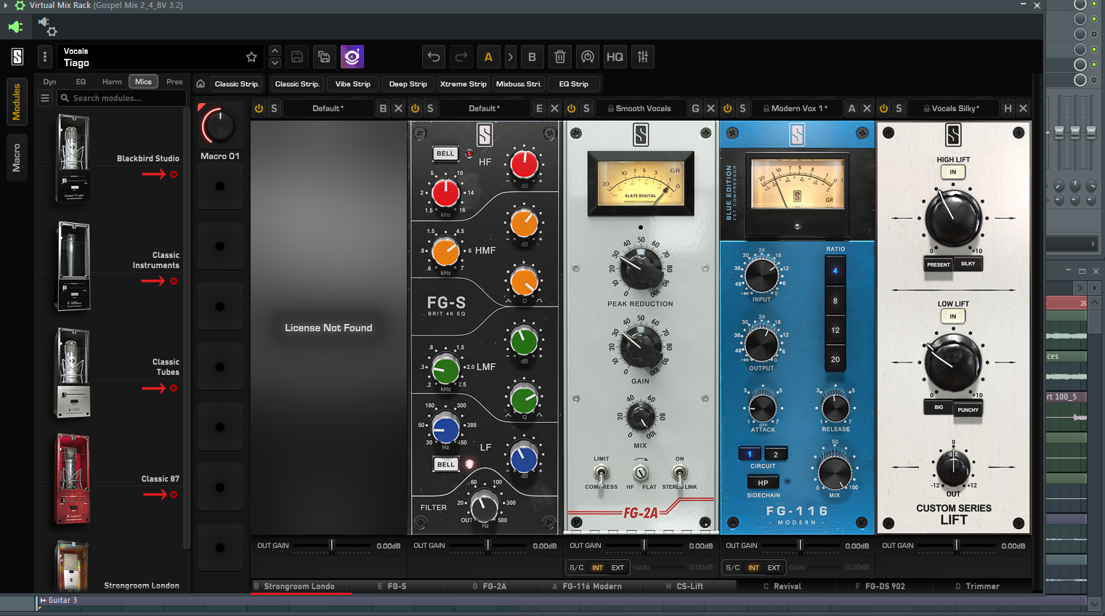Toggle the LF BELL button on FG-S
The width and height of the screenshot is (1105, 616).
click(x=445, y=464)
